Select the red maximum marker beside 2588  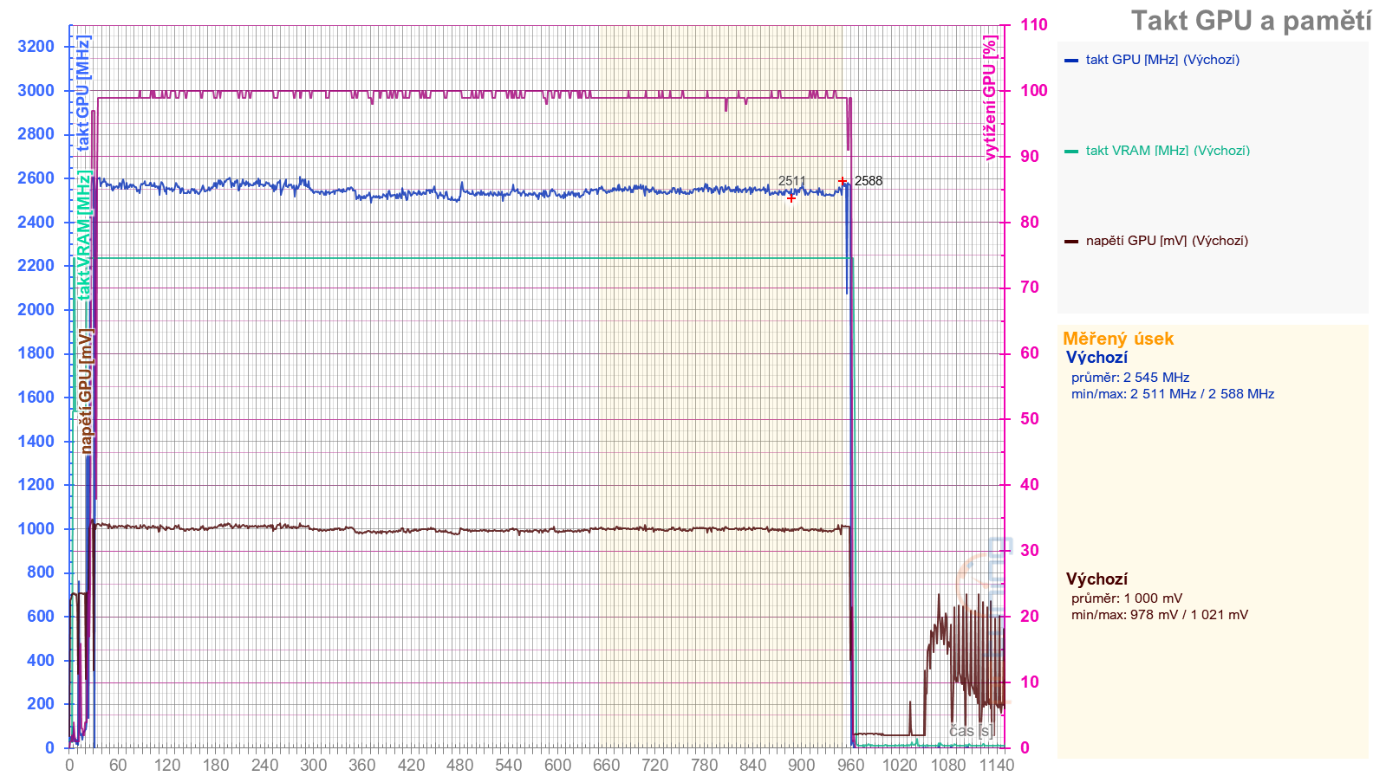click(843, 181)
